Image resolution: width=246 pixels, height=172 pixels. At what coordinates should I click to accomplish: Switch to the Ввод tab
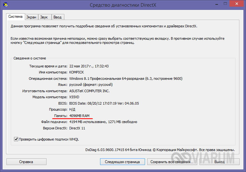[57, 17]
